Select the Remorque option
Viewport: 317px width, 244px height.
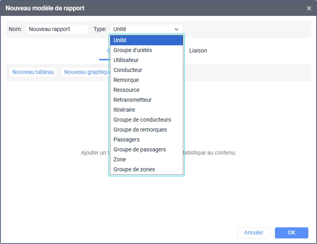pyautogui.click(x=146, y=80)
